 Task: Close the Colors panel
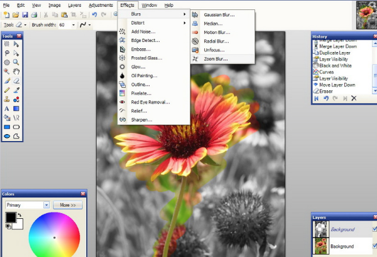click(83, 194)
